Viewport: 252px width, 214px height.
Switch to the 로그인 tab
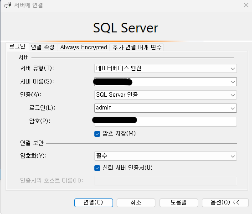point(17,47)
